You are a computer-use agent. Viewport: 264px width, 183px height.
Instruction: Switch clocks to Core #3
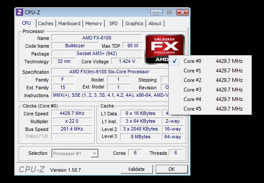coord(210,90)
